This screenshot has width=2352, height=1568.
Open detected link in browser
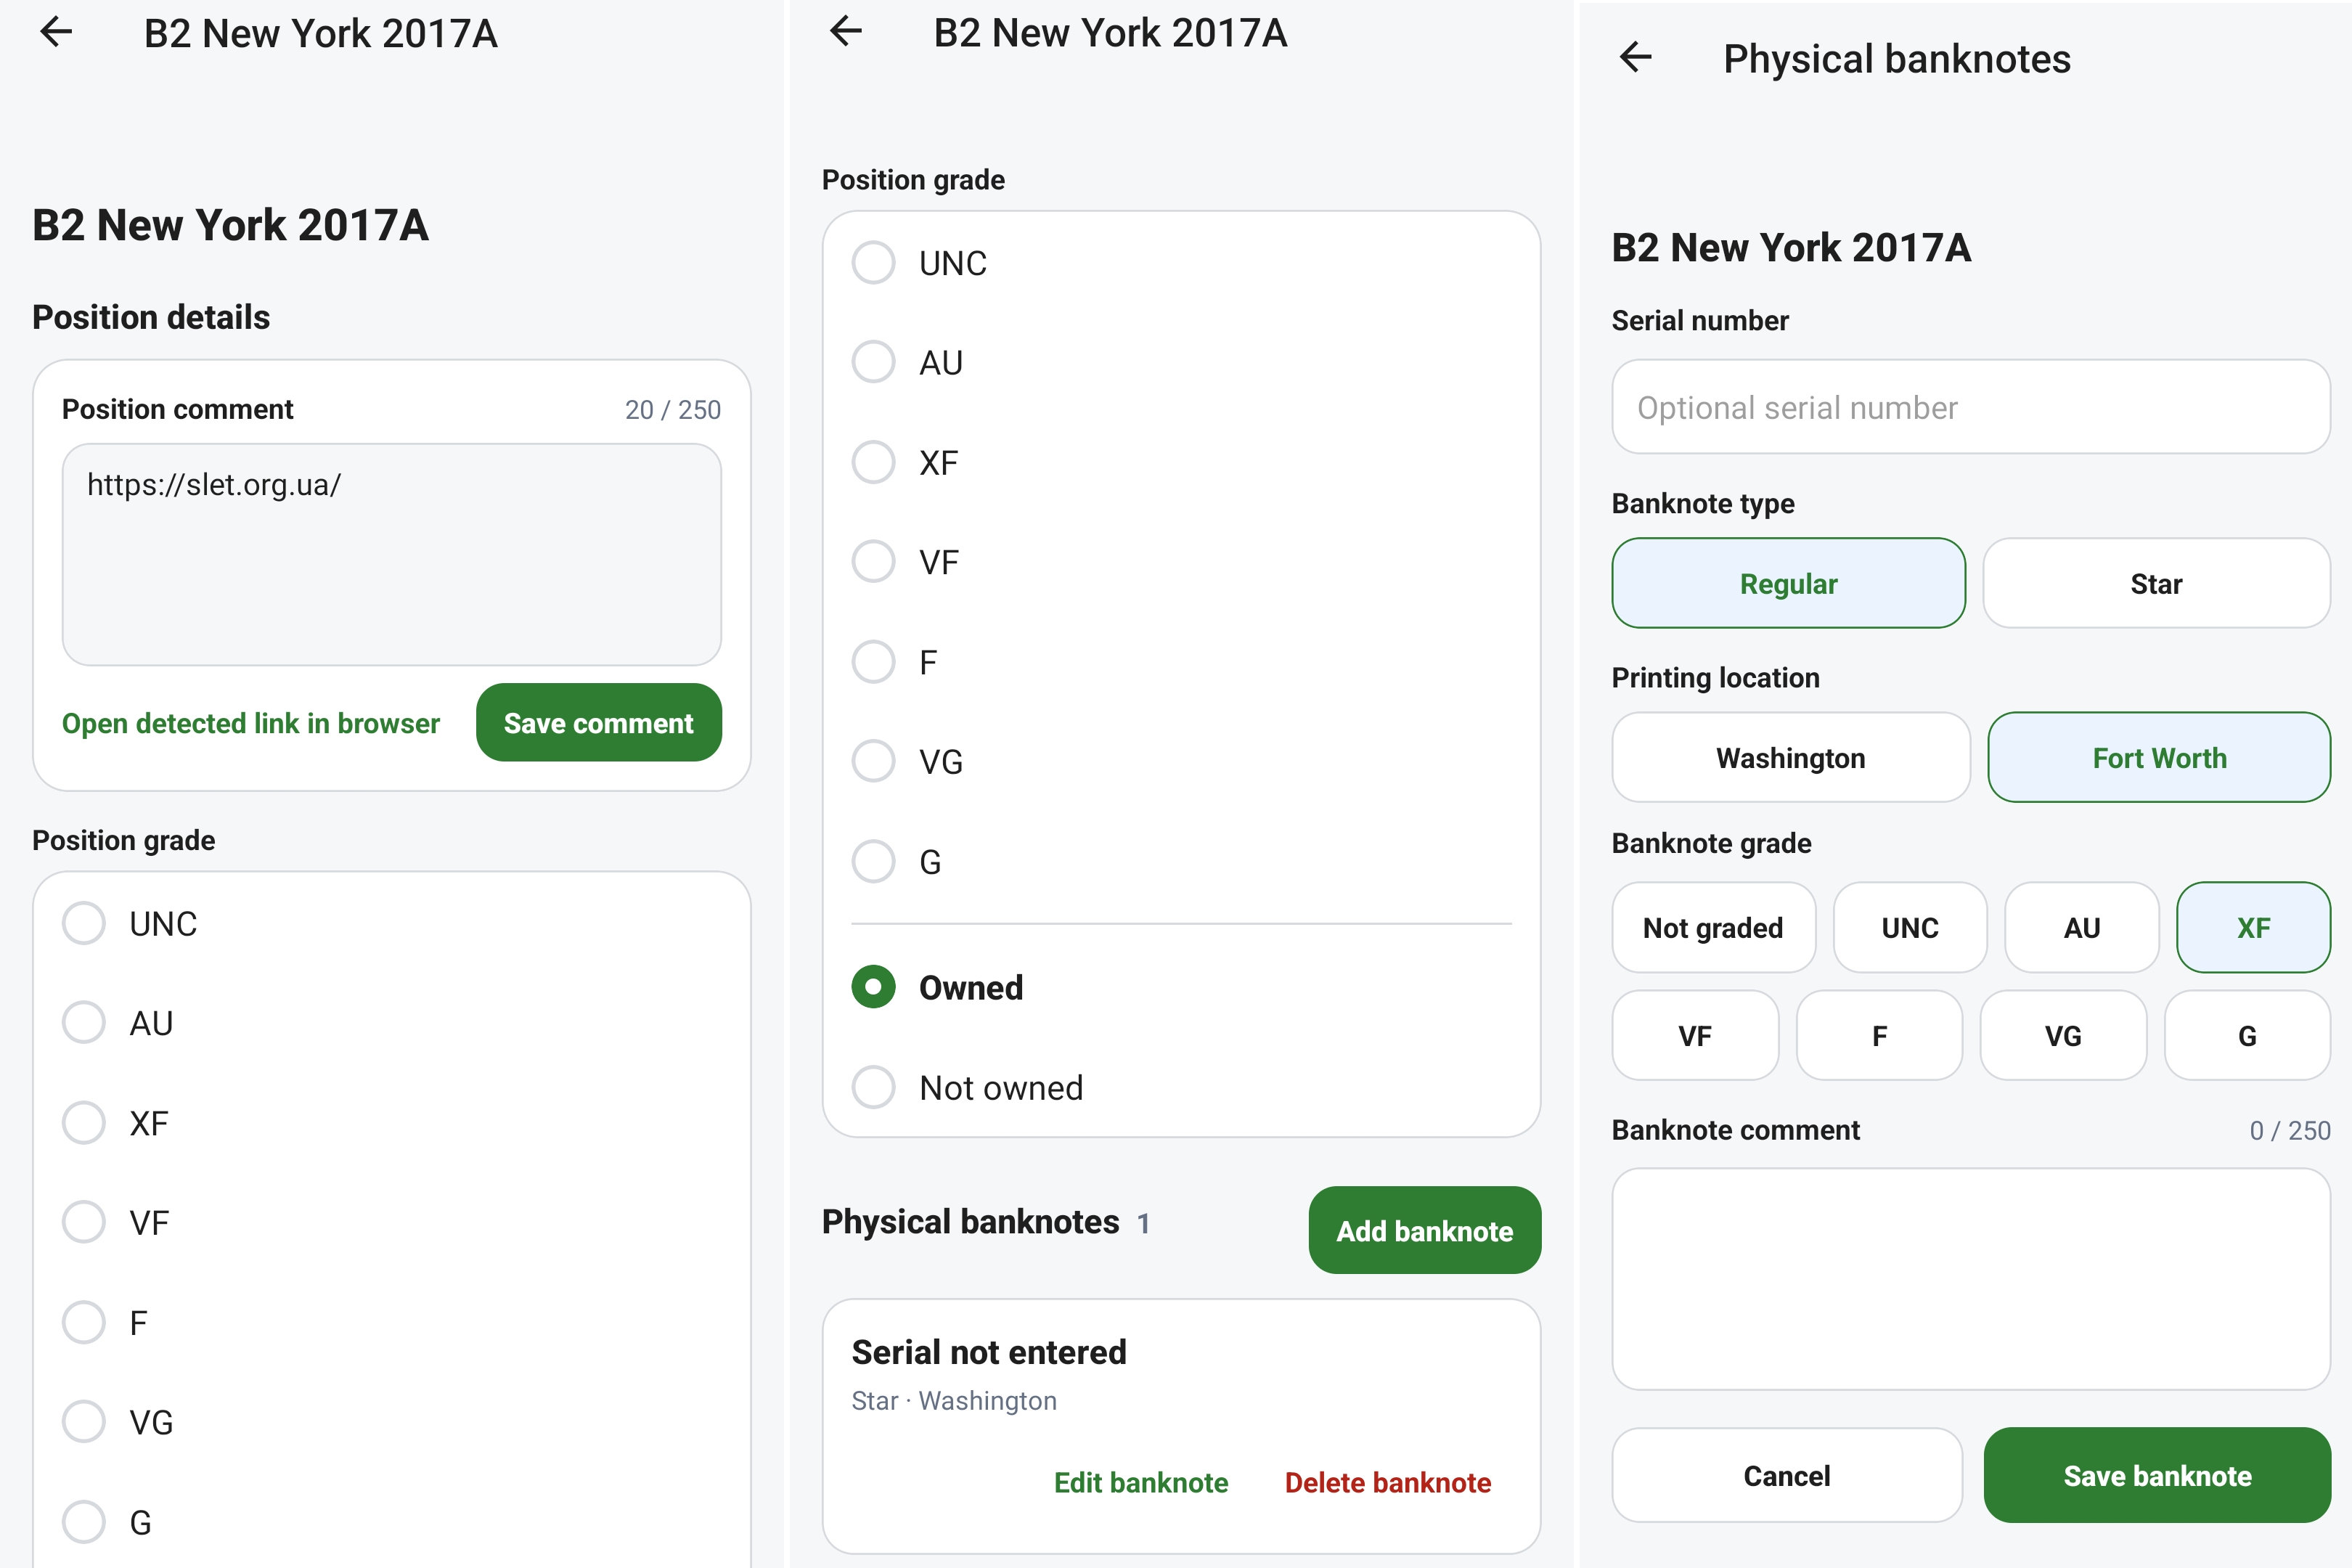point(250,723)
